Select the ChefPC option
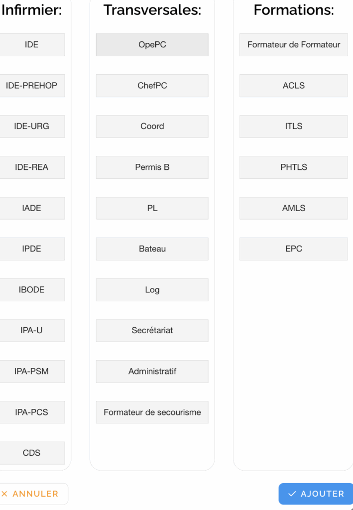The image size is (353, 510). click(152, 86)
